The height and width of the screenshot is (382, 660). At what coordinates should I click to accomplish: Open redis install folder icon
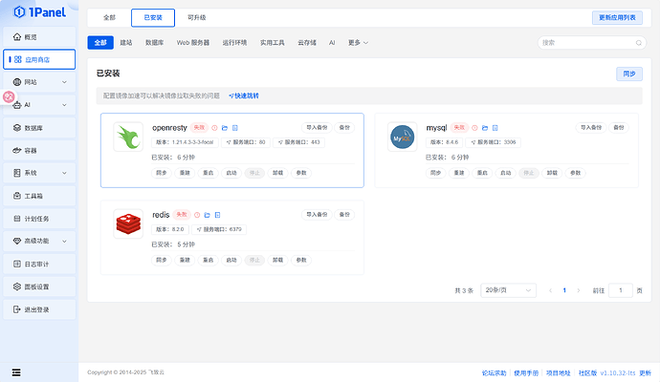pos(208,215)
